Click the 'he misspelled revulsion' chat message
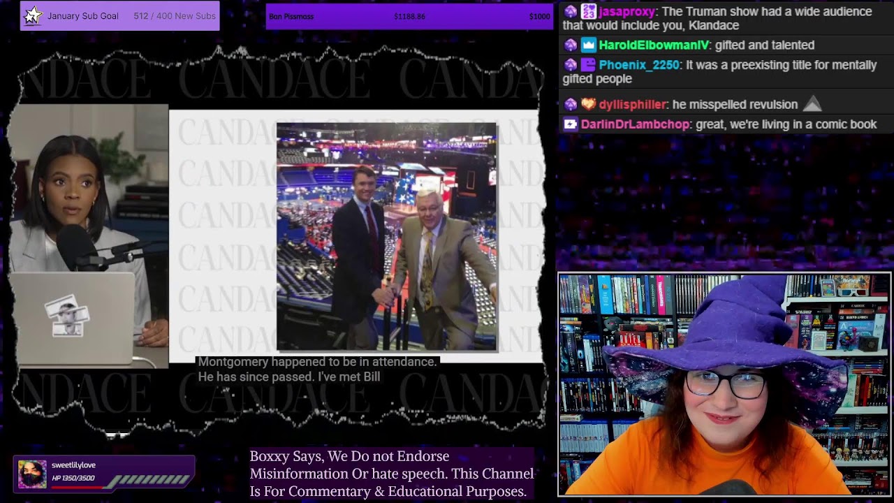 click(735, 105)
